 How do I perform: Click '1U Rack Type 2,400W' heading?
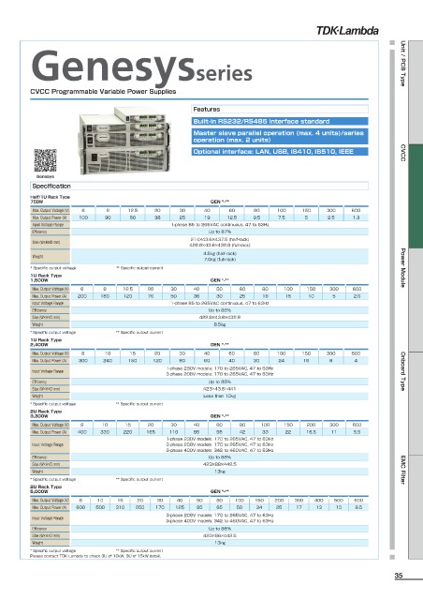click(x=46, y=342)
